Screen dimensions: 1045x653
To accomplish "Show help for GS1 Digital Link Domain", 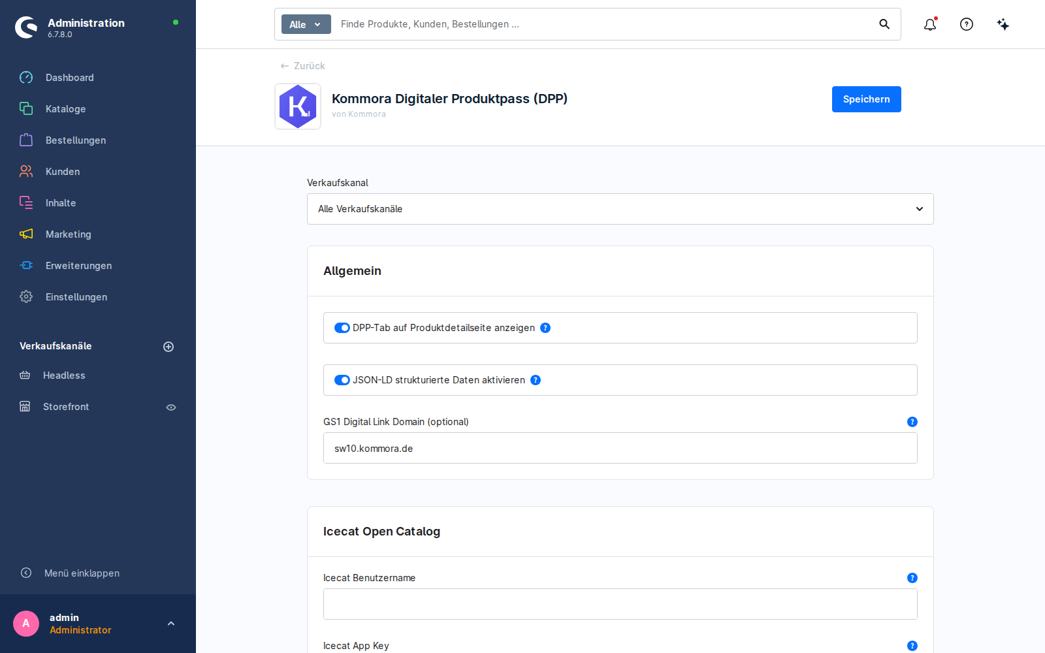I will [912, 422].
